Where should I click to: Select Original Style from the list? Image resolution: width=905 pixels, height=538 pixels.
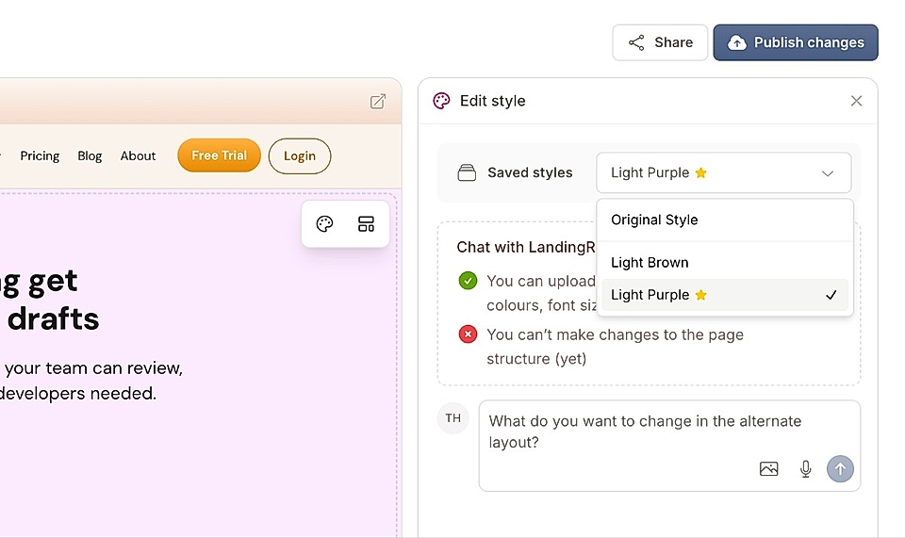pyautogui.click(x=724, y=220)
